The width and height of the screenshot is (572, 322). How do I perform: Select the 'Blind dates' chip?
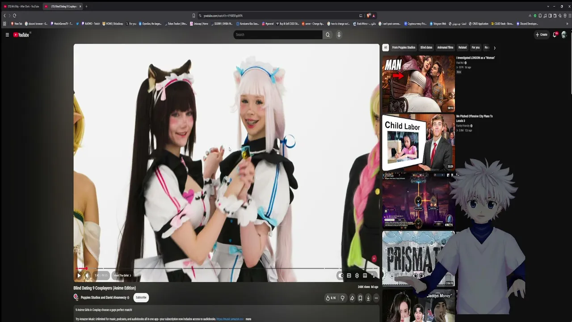coord(426,47)
